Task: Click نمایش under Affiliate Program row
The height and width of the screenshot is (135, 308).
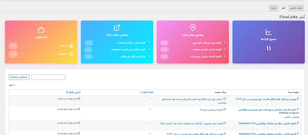Action: (x=288, y=117)
